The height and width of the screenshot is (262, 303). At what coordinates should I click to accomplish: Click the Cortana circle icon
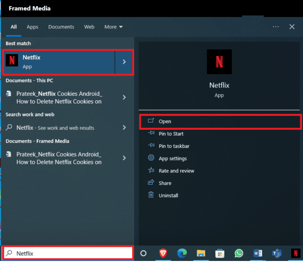(x=143, y=253)
